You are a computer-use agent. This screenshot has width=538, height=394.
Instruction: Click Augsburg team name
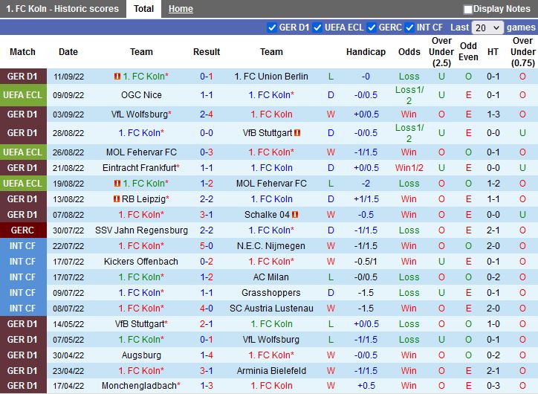(141, 355)
